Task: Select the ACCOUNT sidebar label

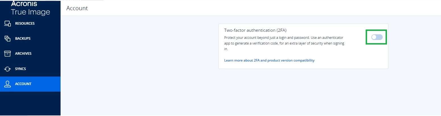Action: coord(23,84)
